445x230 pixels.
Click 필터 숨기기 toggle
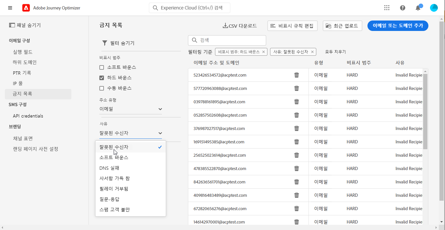tap(118, 43)
